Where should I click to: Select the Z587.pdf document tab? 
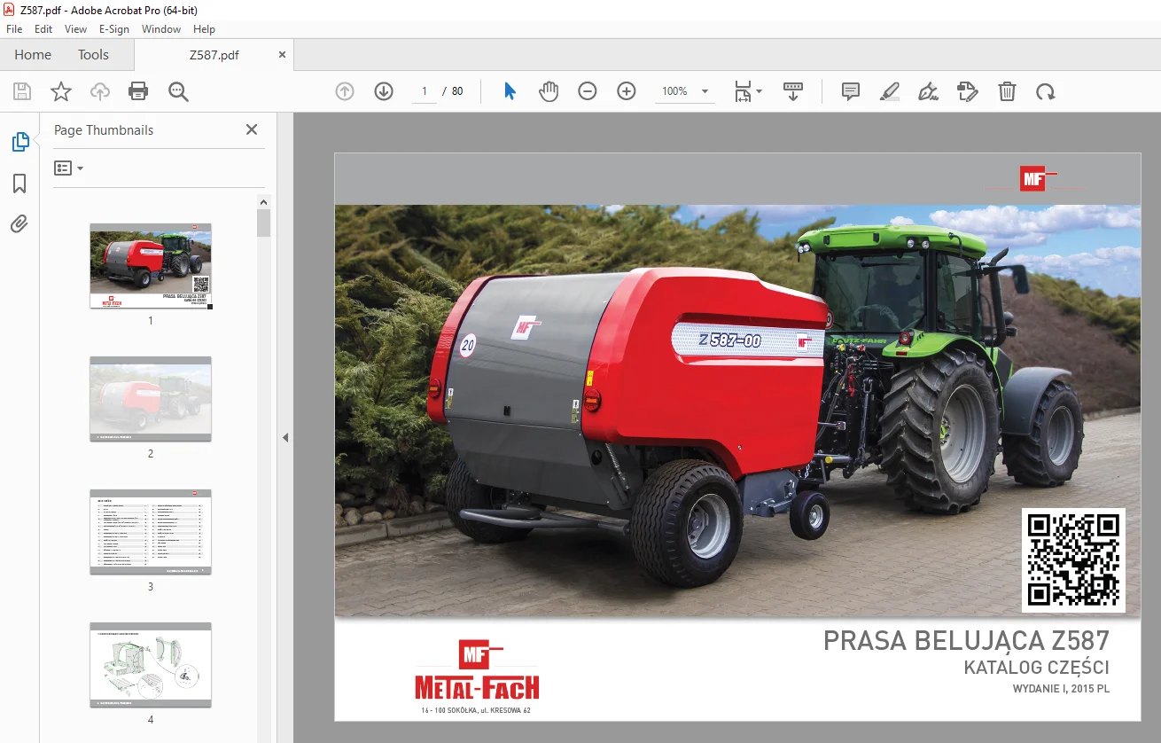tap(214, 55)
